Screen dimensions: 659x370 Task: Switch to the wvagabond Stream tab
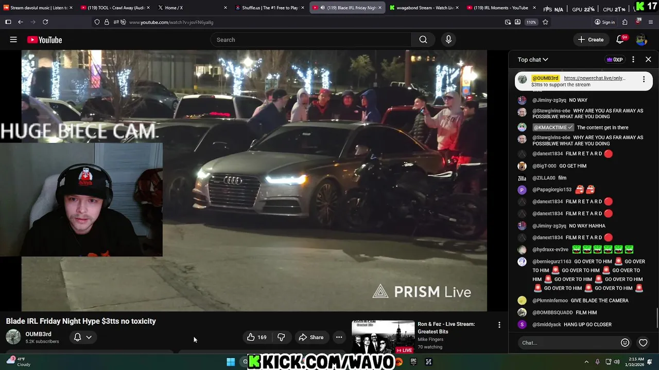coord(423,8)
